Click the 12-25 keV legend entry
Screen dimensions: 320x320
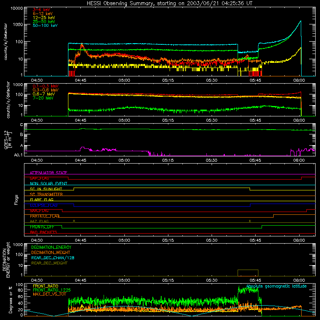click(44, 18)
